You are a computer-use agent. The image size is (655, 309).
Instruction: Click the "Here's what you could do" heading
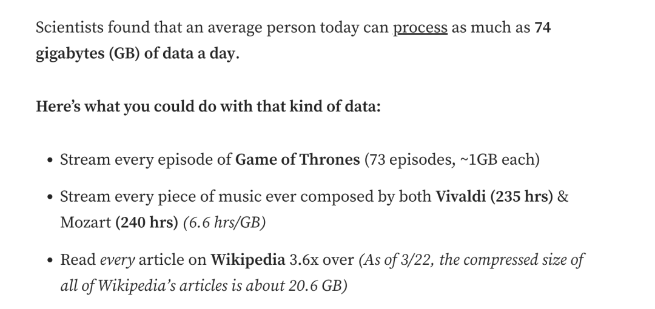click(208, 107)
